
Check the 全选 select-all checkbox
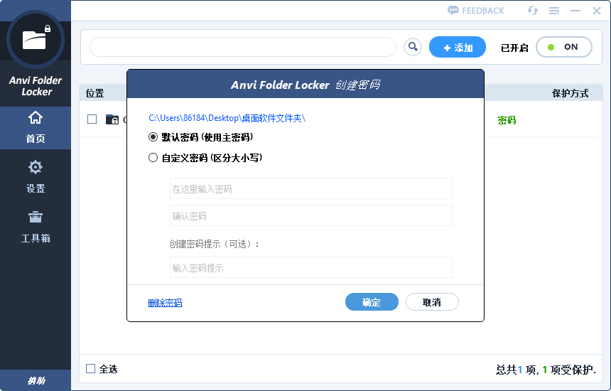(90, 369)
